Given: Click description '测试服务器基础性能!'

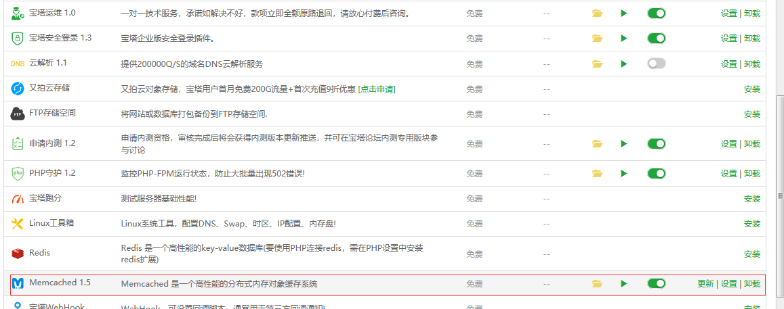Looking at the screenshot, I should tap(159, 199).
